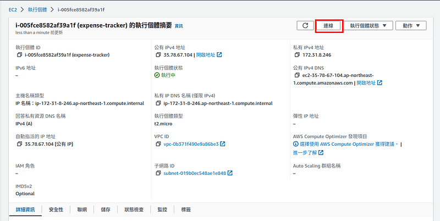Click external-link icon next to VPC ID
440x221 pixels.
(223, 144)
